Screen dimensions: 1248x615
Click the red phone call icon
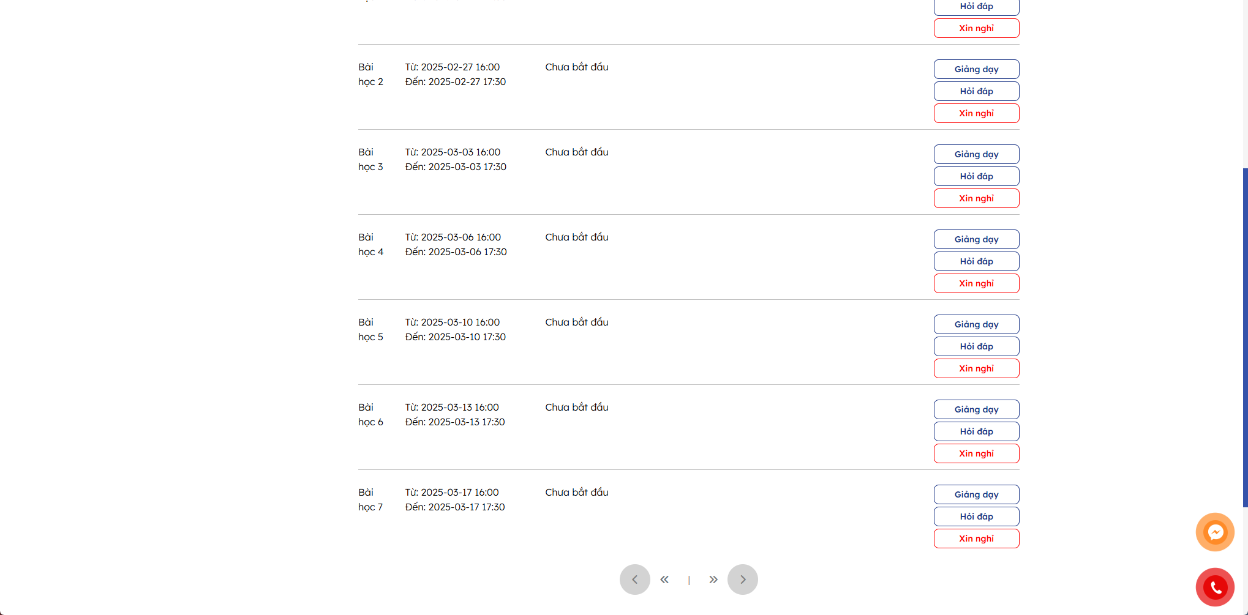point(1215,587)
